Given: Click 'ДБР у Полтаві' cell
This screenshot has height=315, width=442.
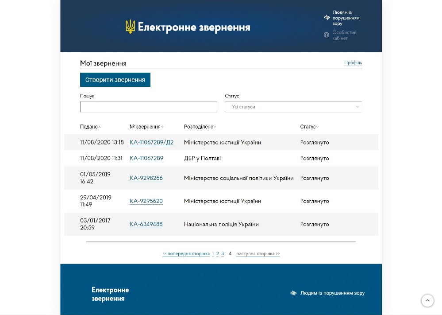Looking at the screenshot, I should point(202,158).
